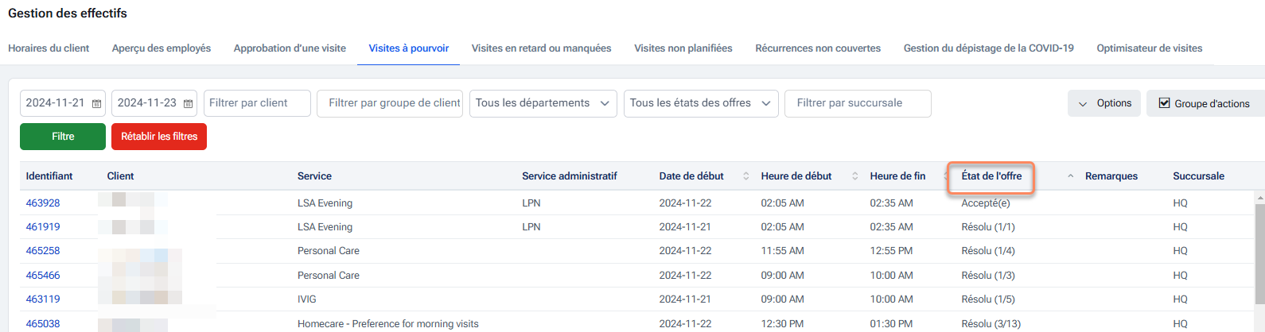Expand the Options menu

point(1104,103)
